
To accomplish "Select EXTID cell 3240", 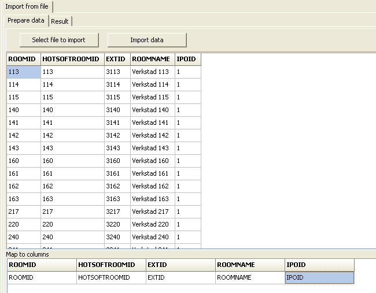I will tap(117, 237).
